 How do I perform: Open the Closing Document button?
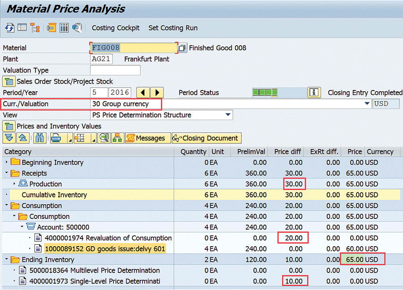click(x=206, y=138)
